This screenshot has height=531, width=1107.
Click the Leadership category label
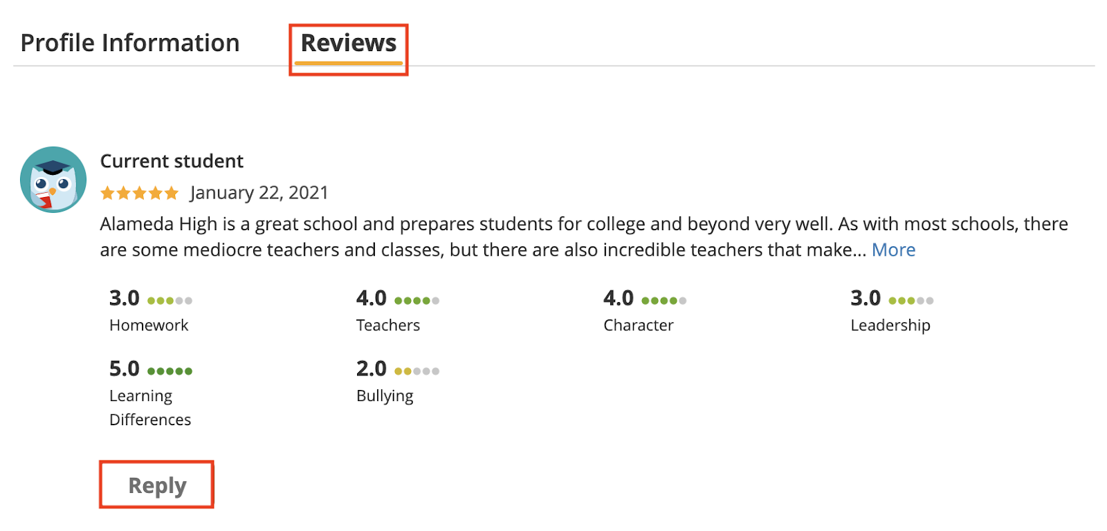click(x=890, y=326)
